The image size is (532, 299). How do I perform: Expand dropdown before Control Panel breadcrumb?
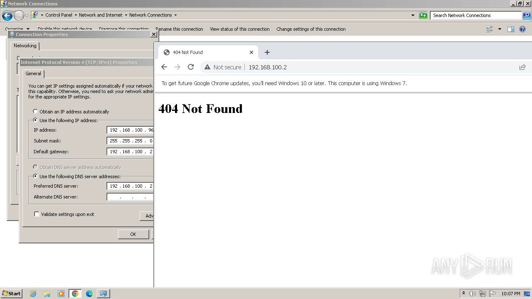(42, 15)
